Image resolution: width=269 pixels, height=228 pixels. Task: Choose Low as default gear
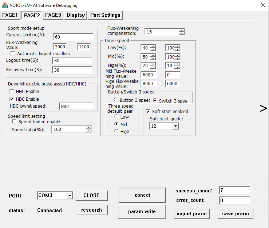point(116,117)
